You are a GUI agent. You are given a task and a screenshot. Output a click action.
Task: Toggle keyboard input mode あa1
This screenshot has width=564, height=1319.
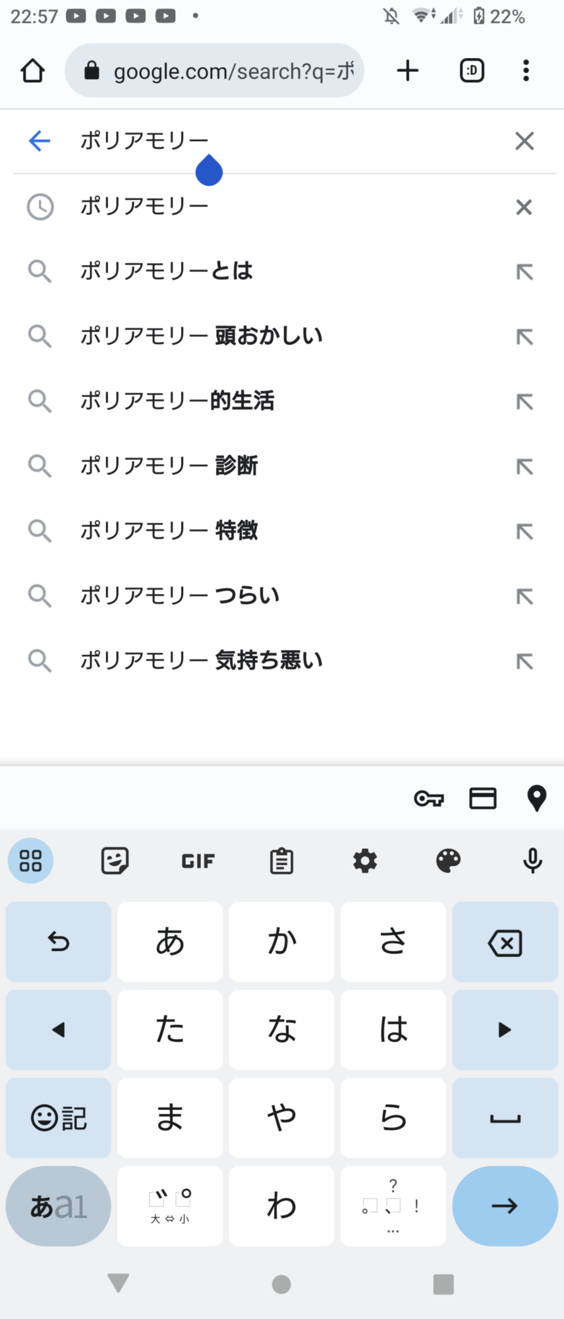pyautogui.click(x=58, y=1206)
